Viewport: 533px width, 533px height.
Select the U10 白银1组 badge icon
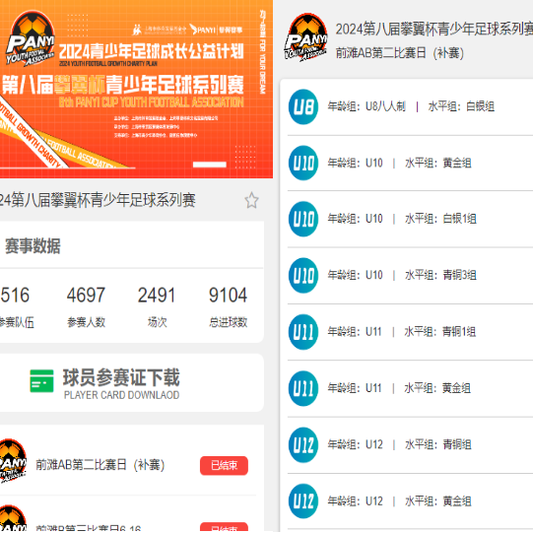point(303,219)
